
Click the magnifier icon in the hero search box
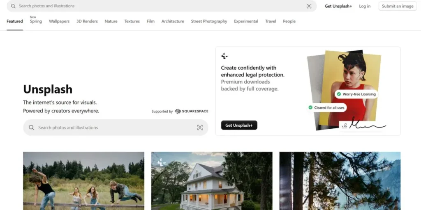(x=31, y=128)
